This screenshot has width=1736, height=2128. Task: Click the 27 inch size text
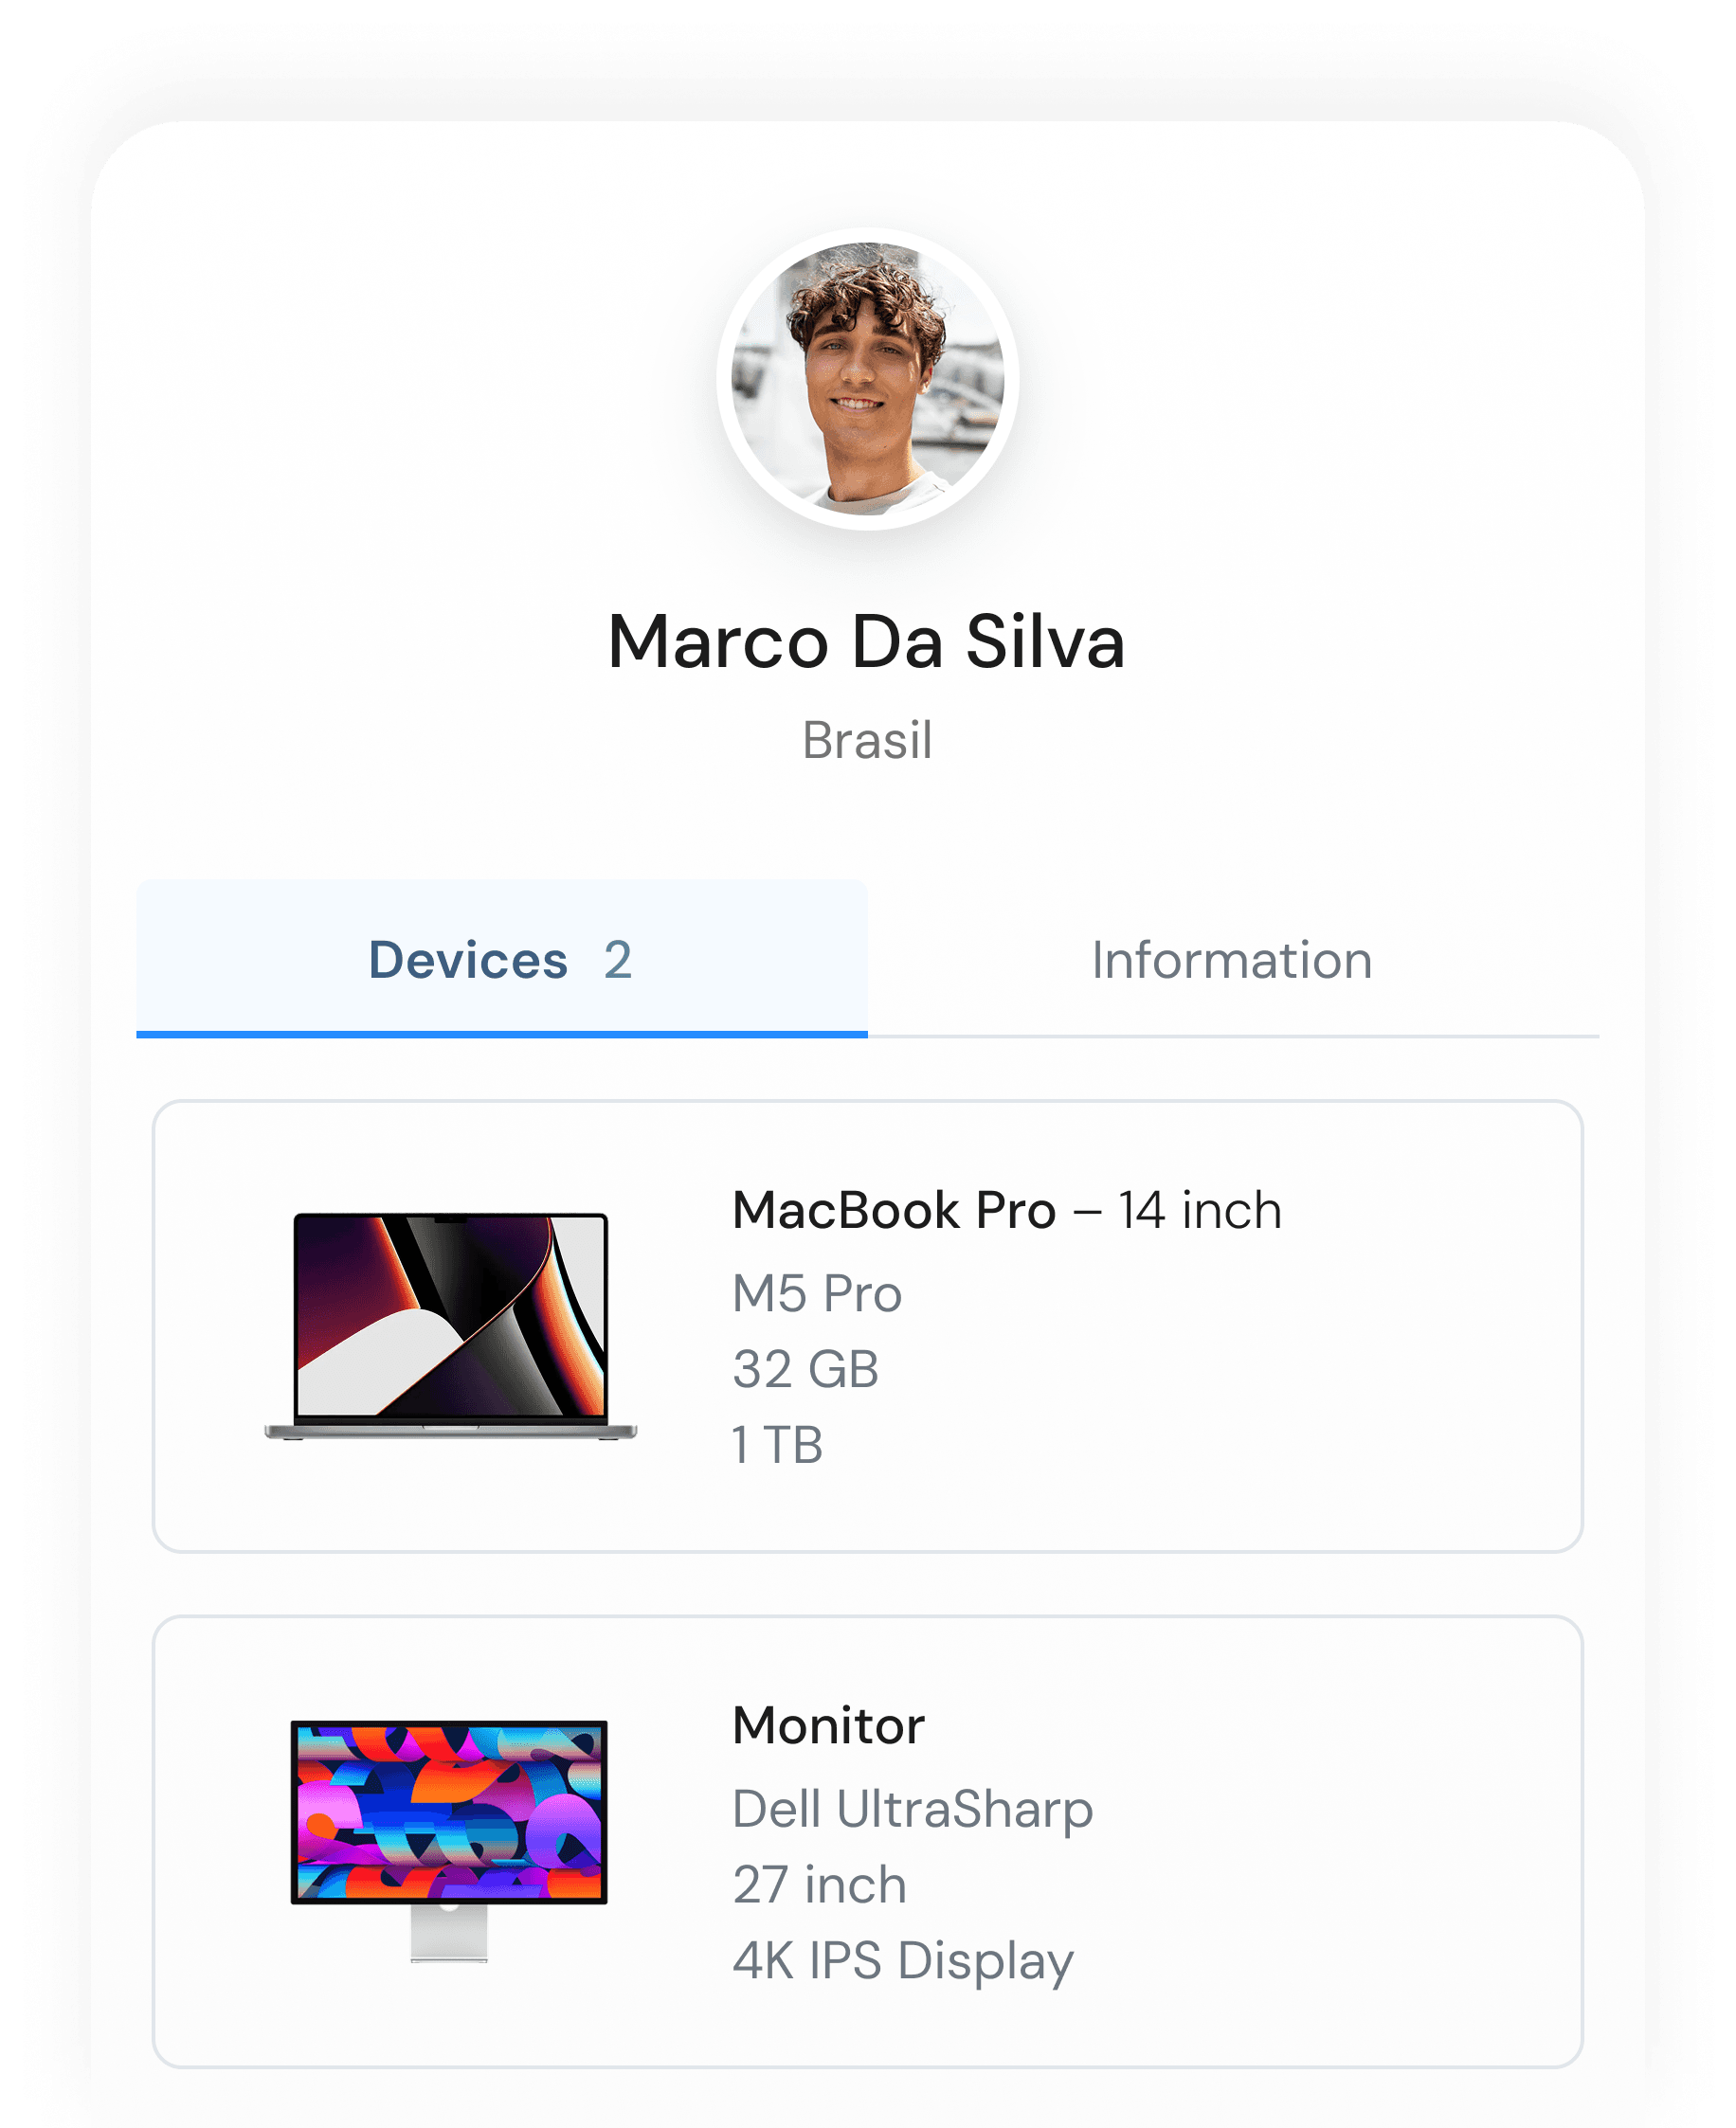(819, 1885)
